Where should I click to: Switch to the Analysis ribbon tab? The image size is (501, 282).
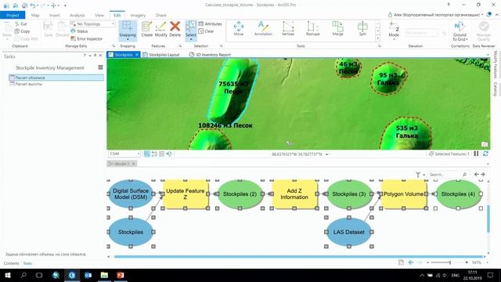tap(77, 15)
